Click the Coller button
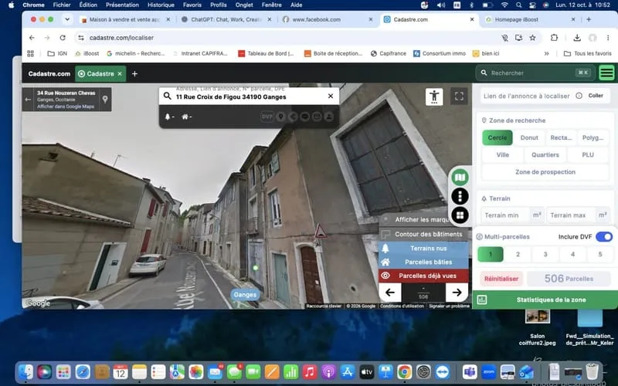 click(596, 96)
